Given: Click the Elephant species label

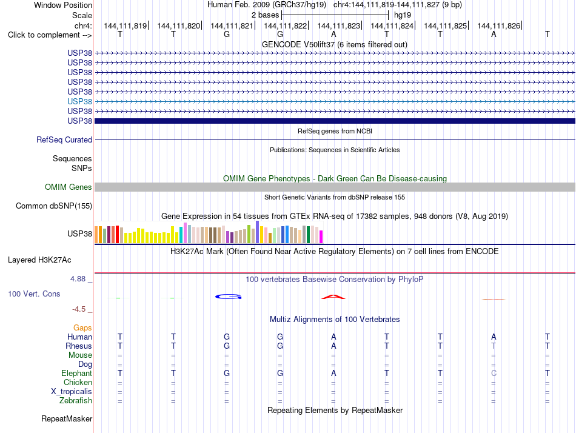Looking at the screenshot, I should point(77,373).
